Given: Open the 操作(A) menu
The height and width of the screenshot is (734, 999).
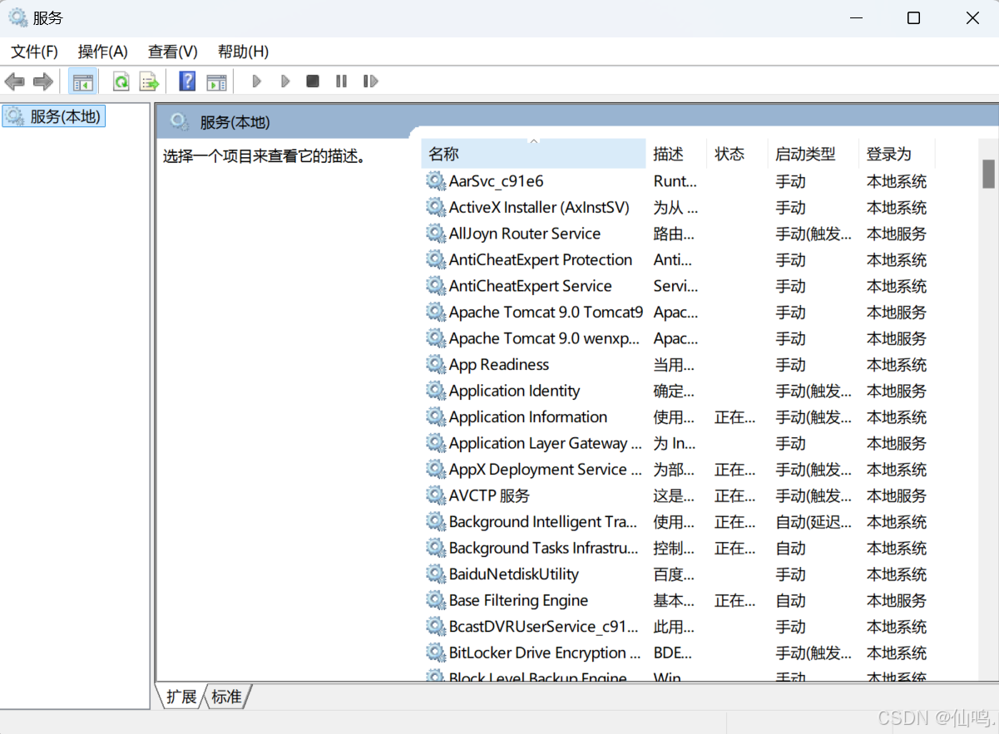Looking at the screenshot, I should (x=102, y=52).
